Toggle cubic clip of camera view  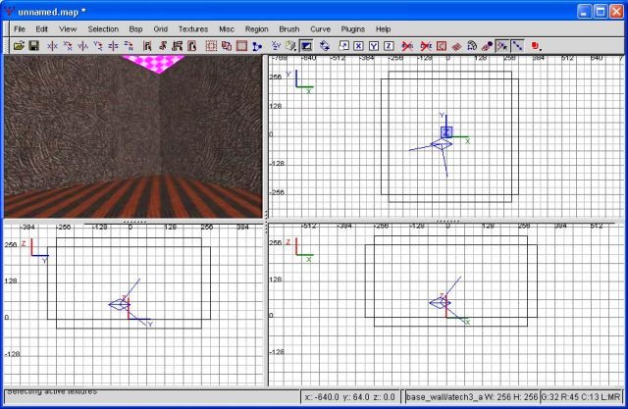306,46
